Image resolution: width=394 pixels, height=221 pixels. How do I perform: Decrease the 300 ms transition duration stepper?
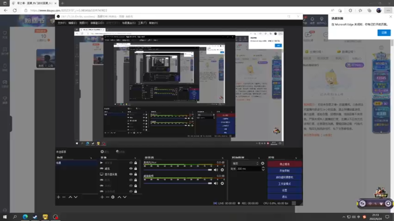(x=263, y=170)
